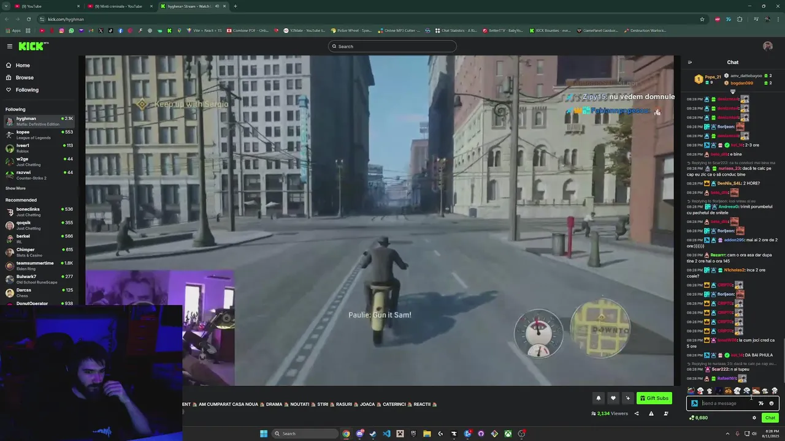Type in the Send a message field
785x441 pixels.
coord(729,404)
